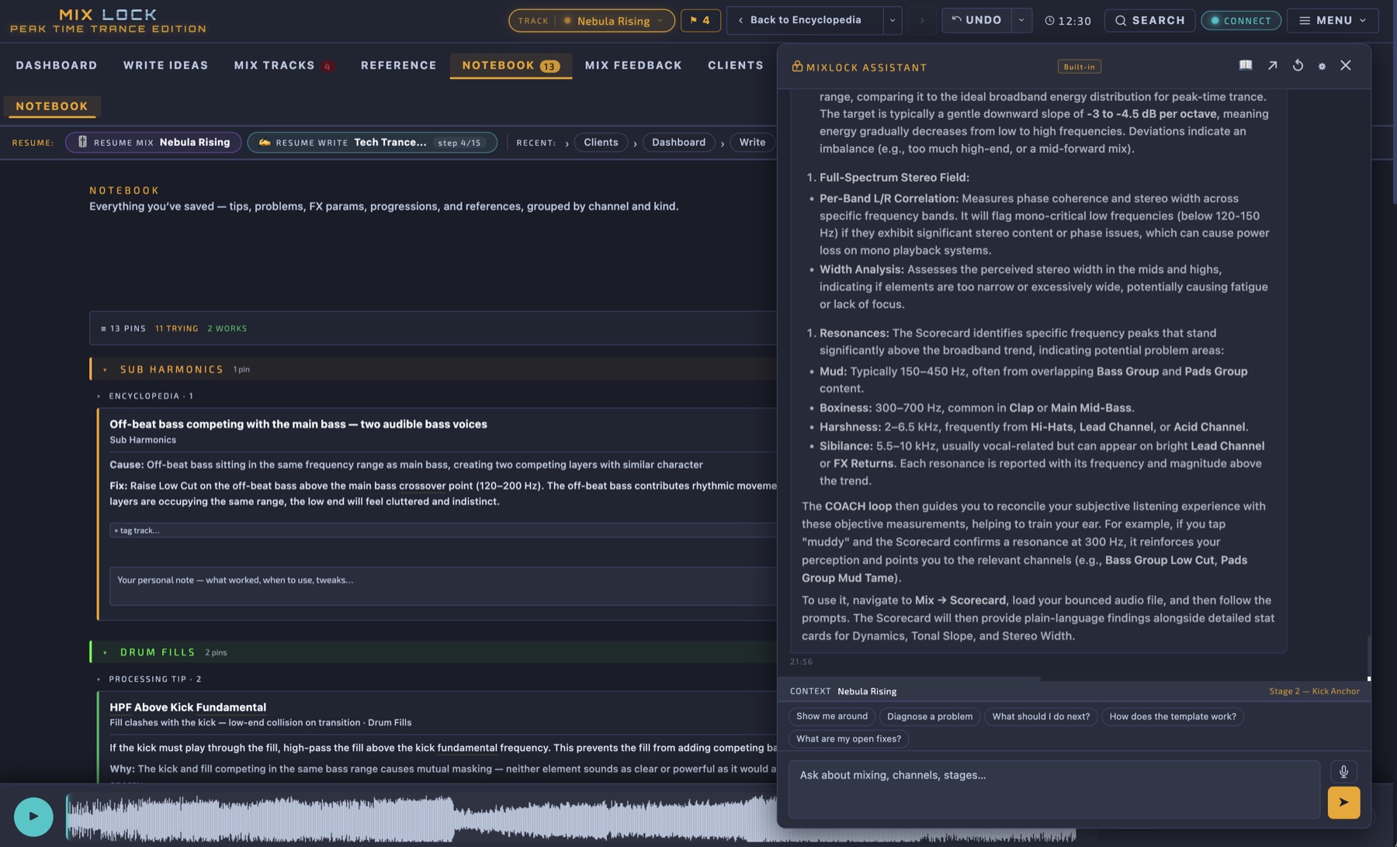
Task: Open assistant settings gear
Action: tap(1322, 66)
